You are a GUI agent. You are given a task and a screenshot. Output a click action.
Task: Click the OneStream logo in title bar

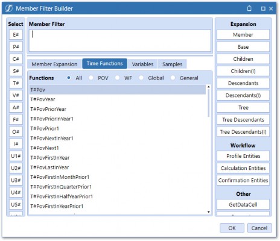tap(9, 8)
